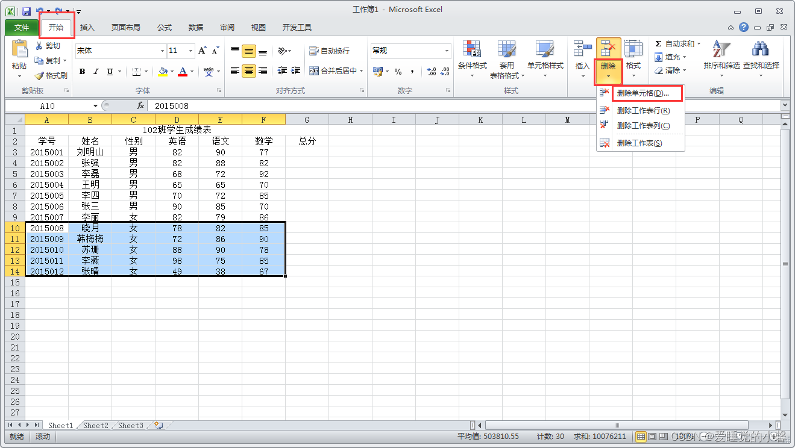
Task: Switch to Formulas (公式) tab
Action: (165, 28)
